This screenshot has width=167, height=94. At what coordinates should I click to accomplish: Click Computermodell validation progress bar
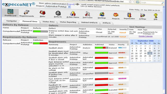pyautogui.click(x=40, y=43)
